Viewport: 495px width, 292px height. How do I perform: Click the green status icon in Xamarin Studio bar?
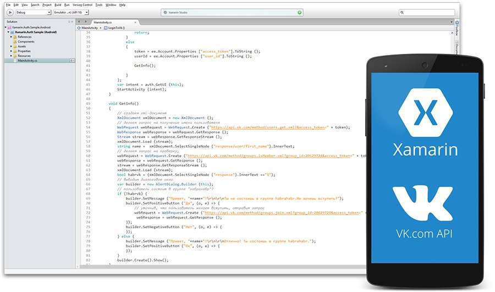(299, 12)
